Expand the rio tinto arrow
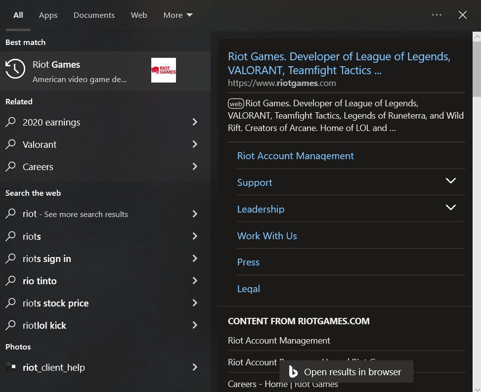Screen dimensions: 481x392 [195, 281]
